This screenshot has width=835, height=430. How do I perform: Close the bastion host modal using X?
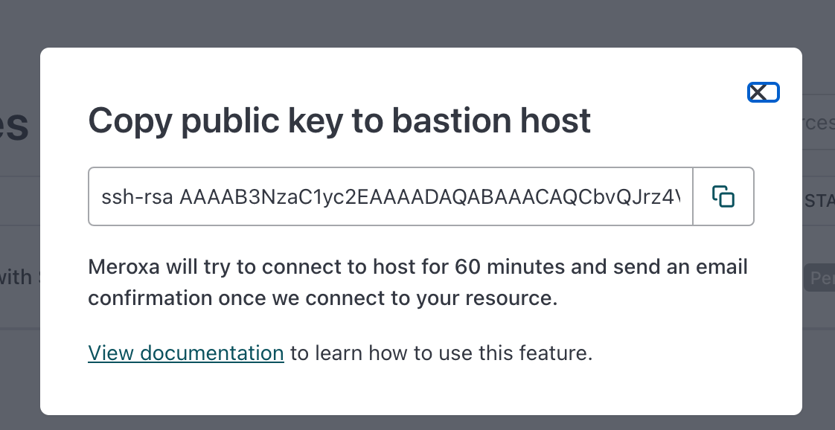point(763,92)
